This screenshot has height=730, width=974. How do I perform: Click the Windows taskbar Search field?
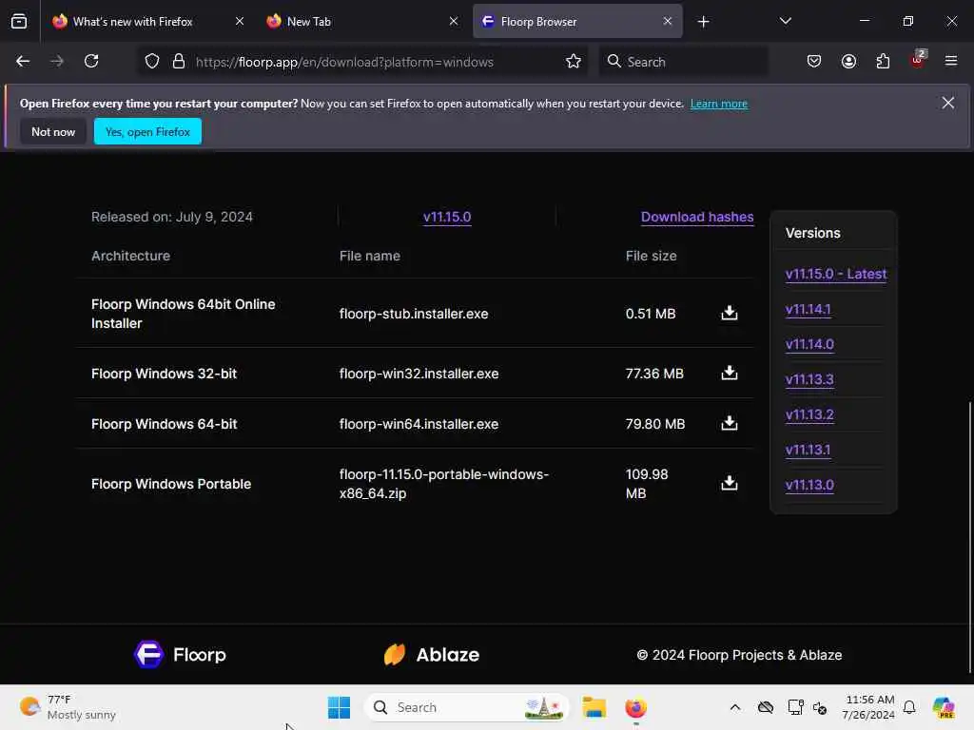click(x=467, y=707)
